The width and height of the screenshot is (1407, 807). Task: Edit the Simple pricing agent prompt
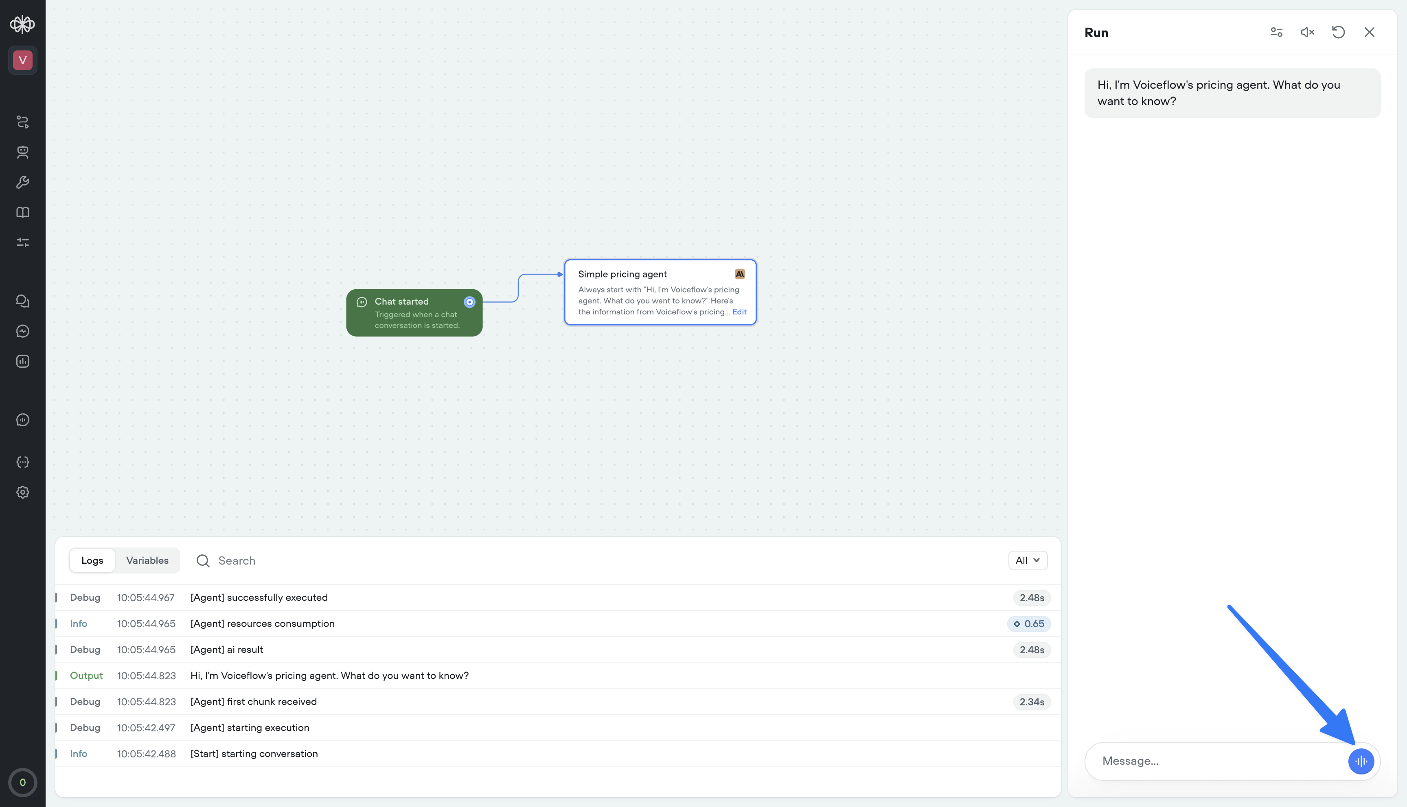[739, 312]
